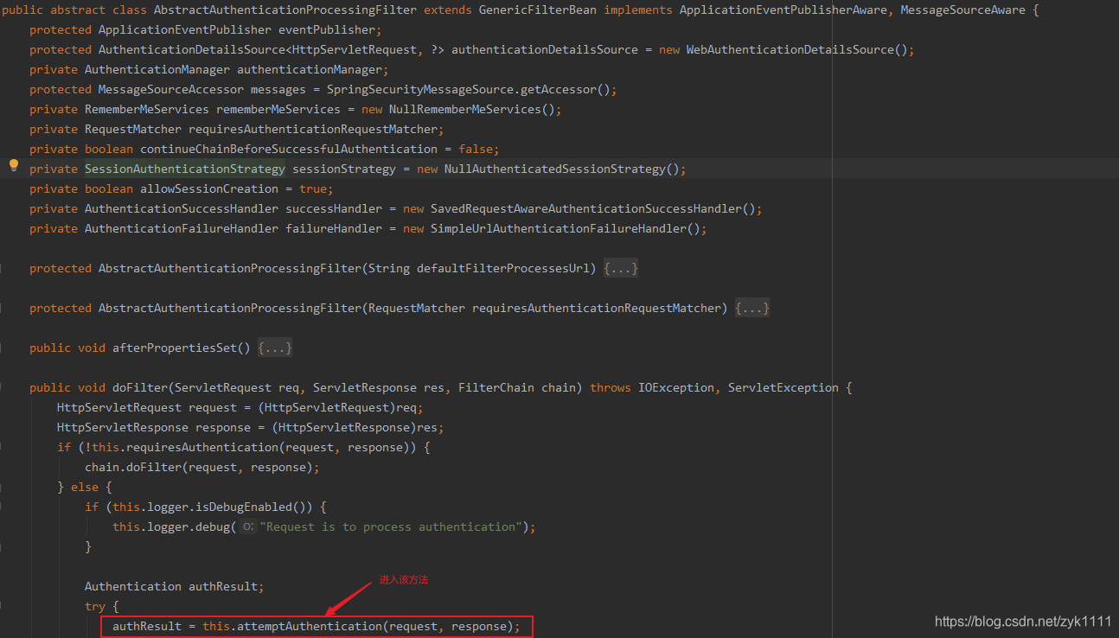Expand folded body of RequestMatcher constructor
The height and width of the screenshot is (638, 1119).
[752, 309]
